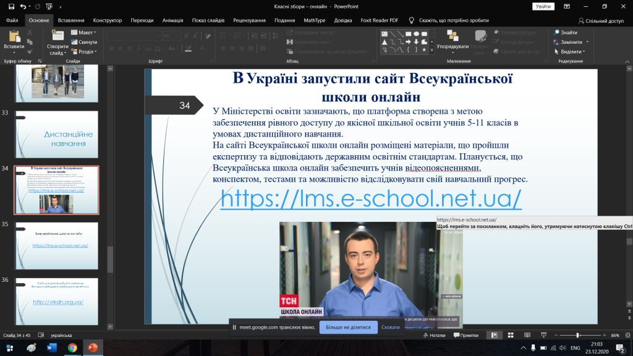Viewport: 633px width, 356px height.
Task: Open Chrome from the taskbar
Action: [x=72, y=348]
